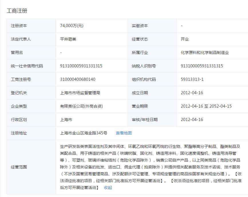
Task: Click enterprise type 有限责任公司(外商合资)
Action: point(81,106)
